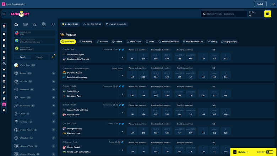Switch to the Esports toggle
This screenshot has width=277, height=156.
[39, 57]
